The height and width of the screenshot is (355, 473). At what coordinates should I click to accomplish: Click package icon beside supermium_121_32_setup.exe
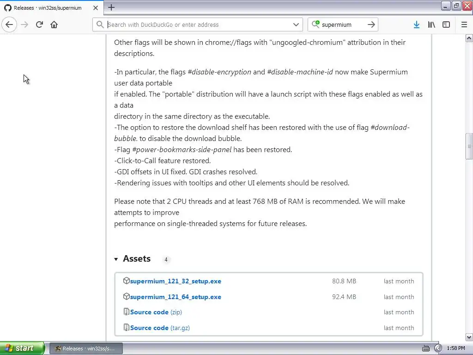coord(127,281)
